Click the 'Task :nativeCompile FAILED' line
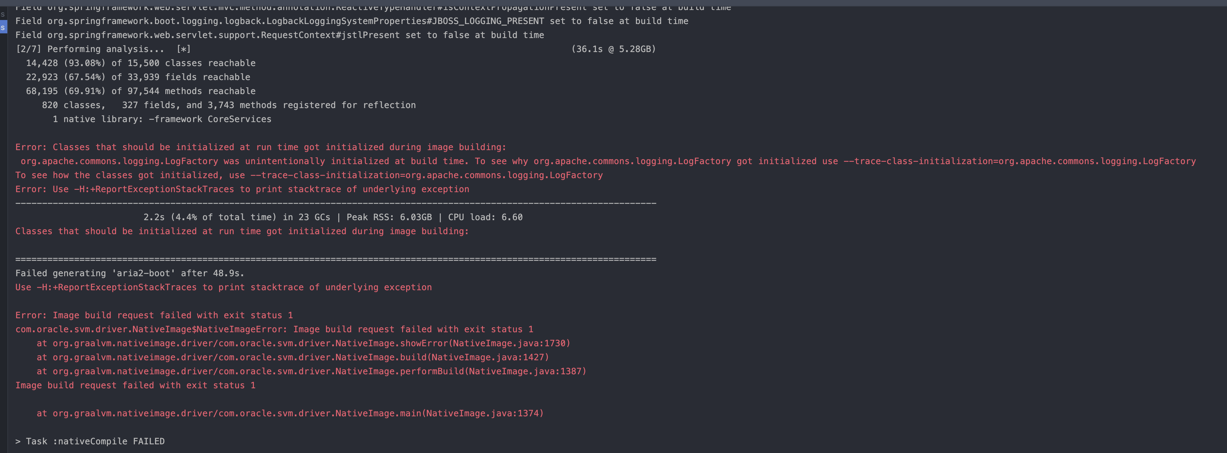Viewport: 1227px width, 453px height. (x=90, y=442)
